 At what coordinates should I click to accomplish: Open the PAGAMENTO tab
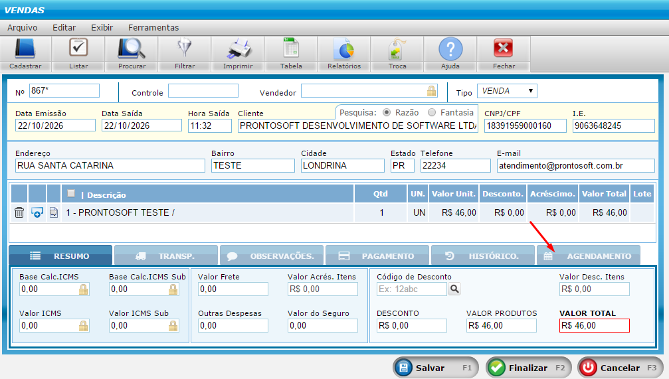tap(377, 256)
